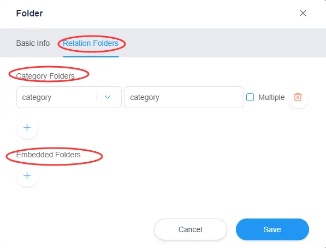This screenshot has height=248, width=326.
Task: Enable the Multiple checkbox
Action: point(250,97)
